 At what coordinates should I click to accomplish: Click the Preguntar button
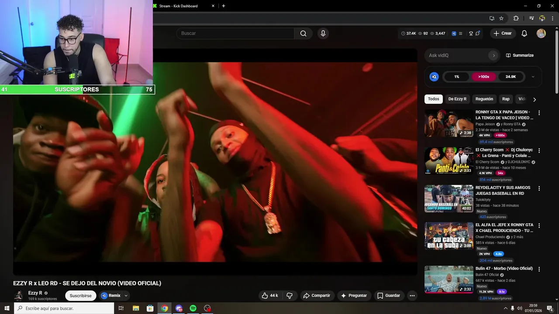[354, 296]
